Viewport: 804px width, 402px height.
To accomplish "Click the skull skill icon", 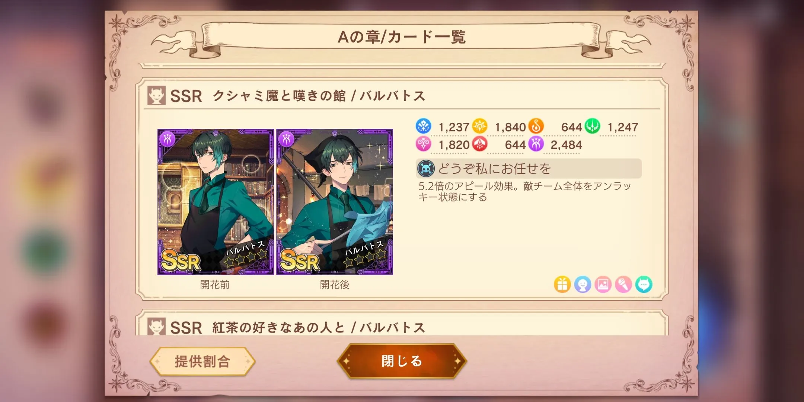I will [426, 169].
